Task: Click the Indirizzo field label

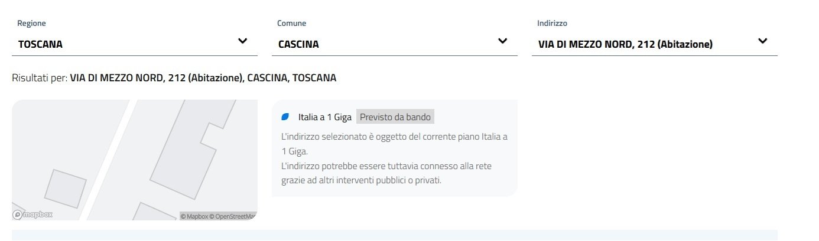Action: [x=552, y=24]
